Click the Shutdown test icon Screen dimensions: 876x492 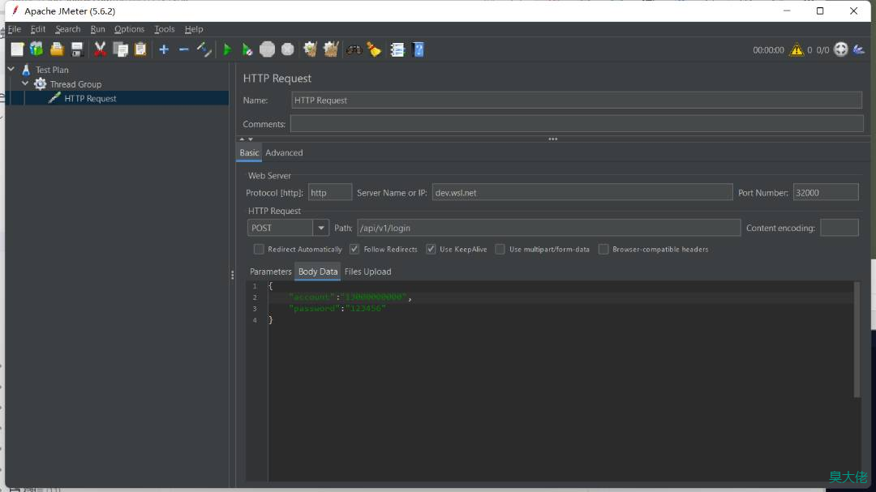click(x=288, y=49)
